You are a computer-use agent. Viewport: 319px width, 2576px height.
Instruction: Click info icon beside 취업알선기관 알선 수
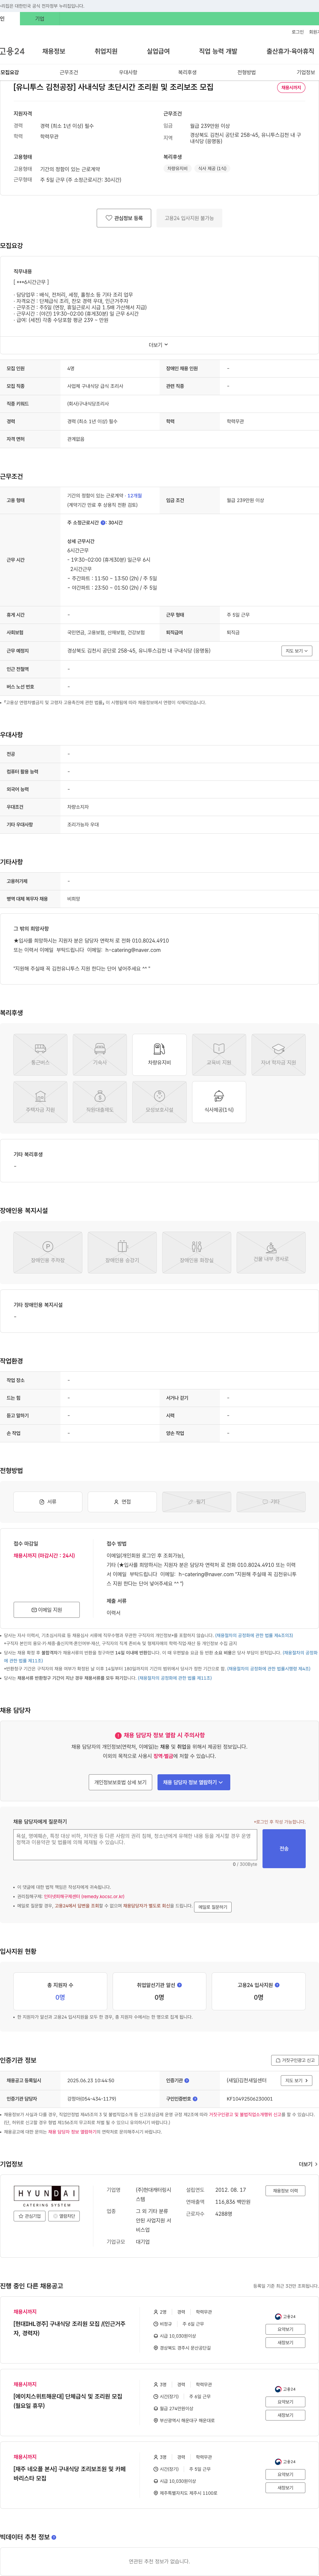179,1985
